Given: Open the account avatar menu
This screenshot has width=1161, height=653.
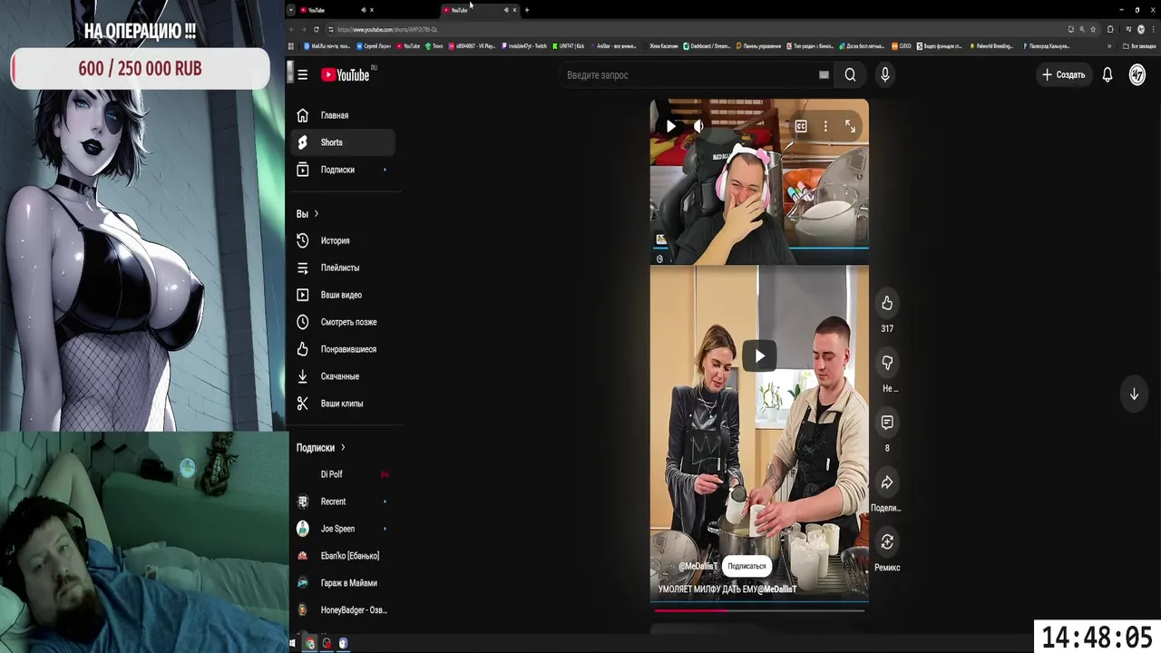Looking at the screenshot, I should pyautogui.click(x=1137, y=75).
